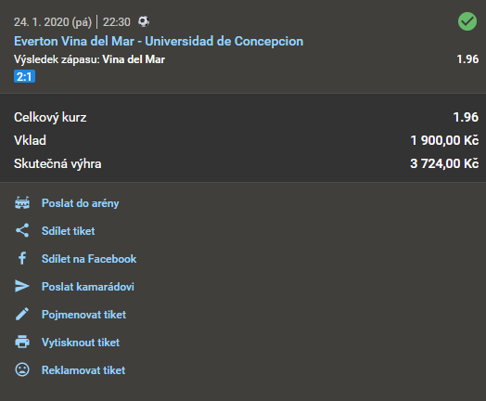Viewport: 486px width, 401px height.
Task: Click the blue 2:1 score badge
Action: pos(24,76)
